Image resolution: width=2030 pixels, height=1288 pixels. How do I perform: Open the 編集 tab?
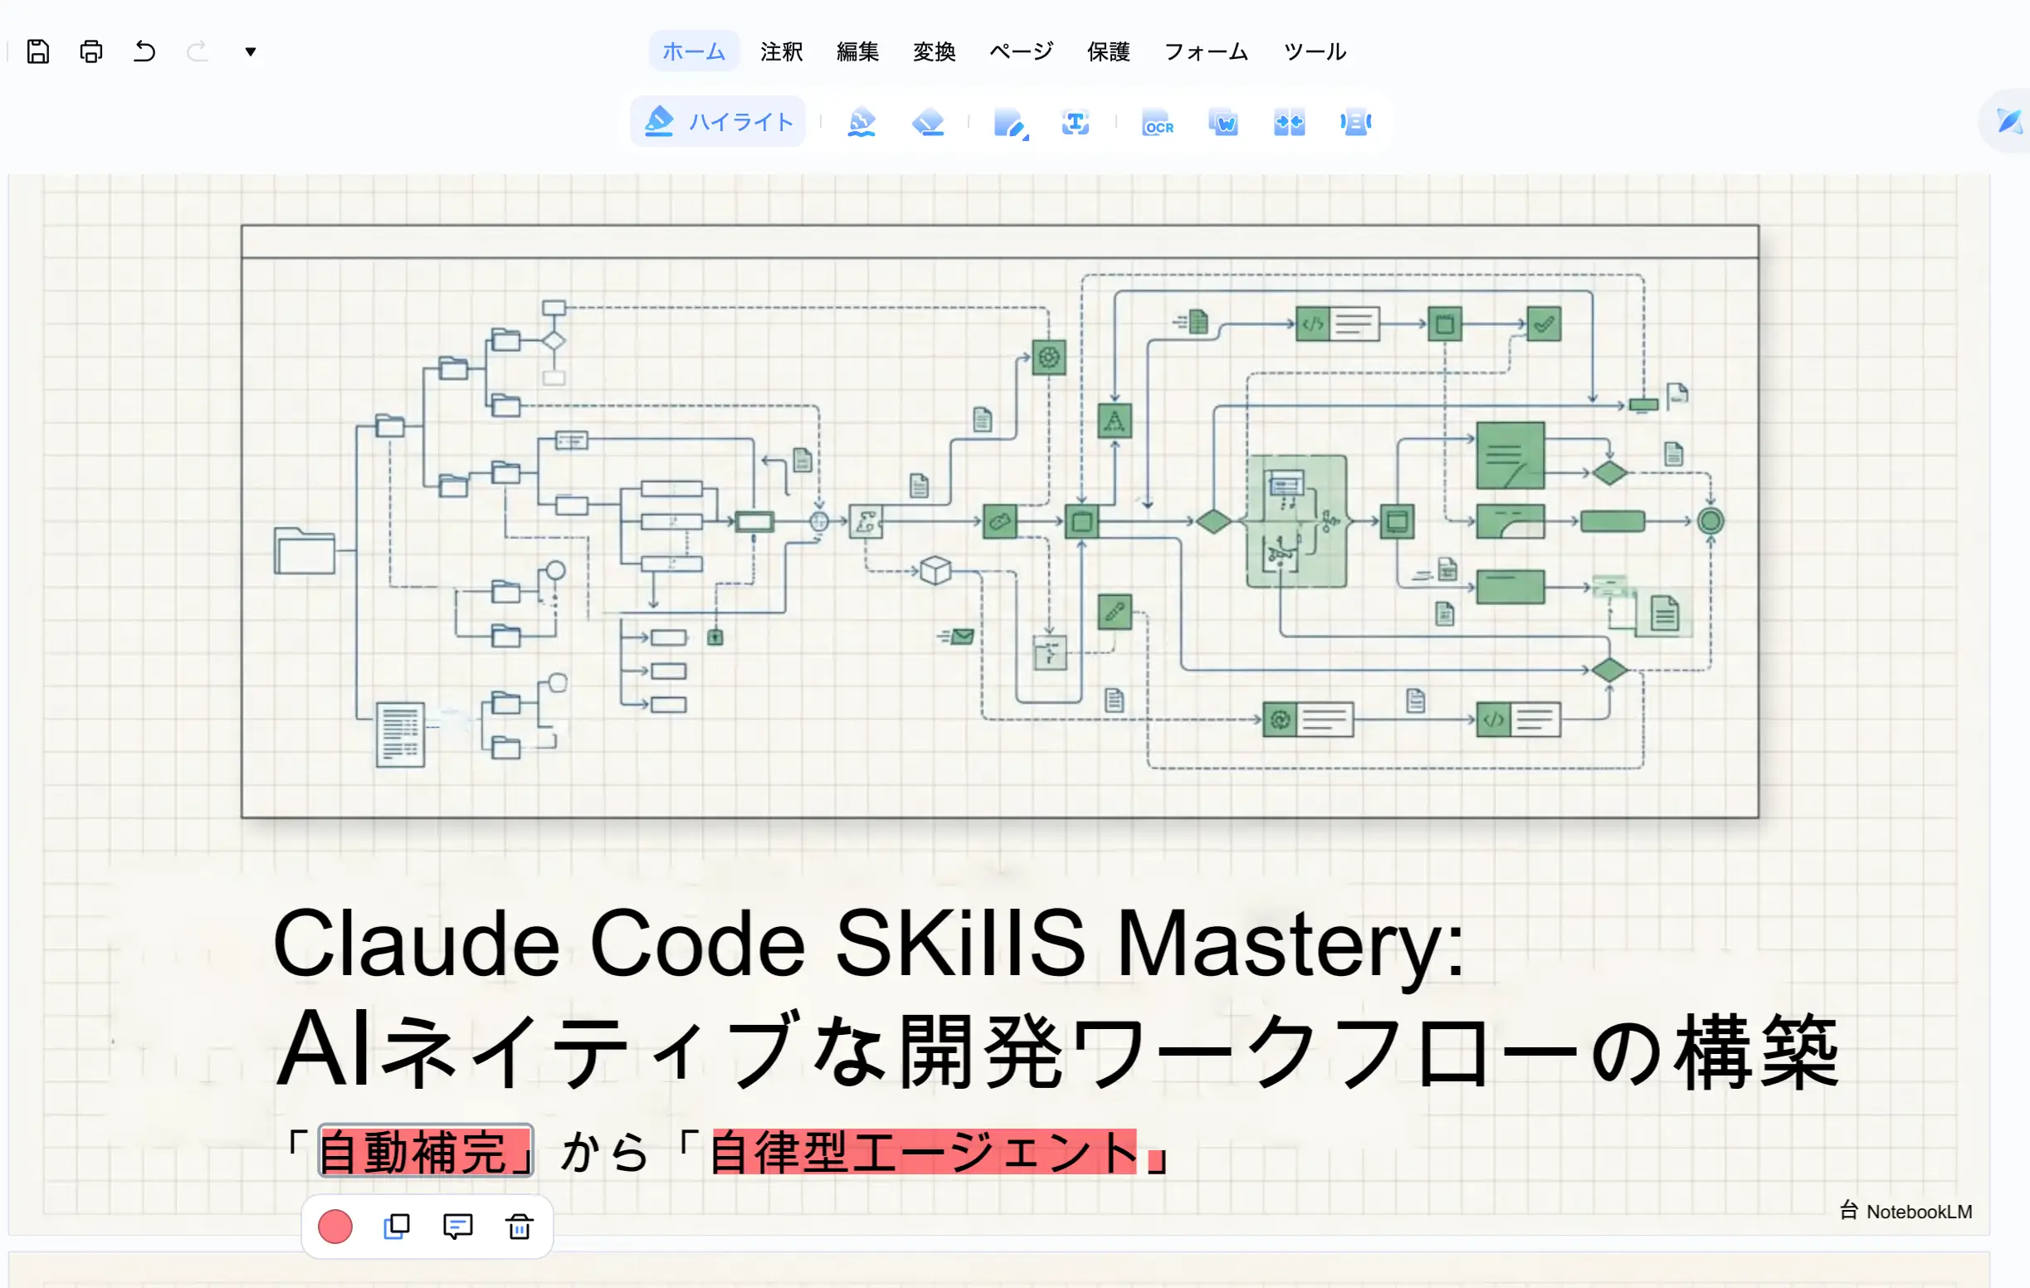click(x=857, y=51)
